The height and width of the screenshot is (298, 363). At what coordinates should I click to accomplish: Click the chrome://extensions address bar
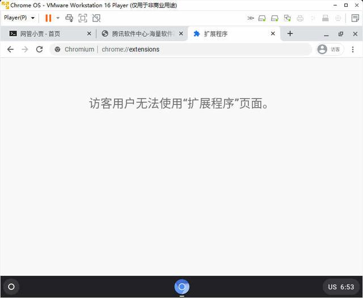coord(180,49)
